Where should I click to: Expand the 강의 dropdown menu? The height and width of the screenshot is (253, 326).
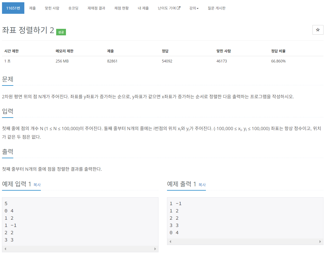194,8
